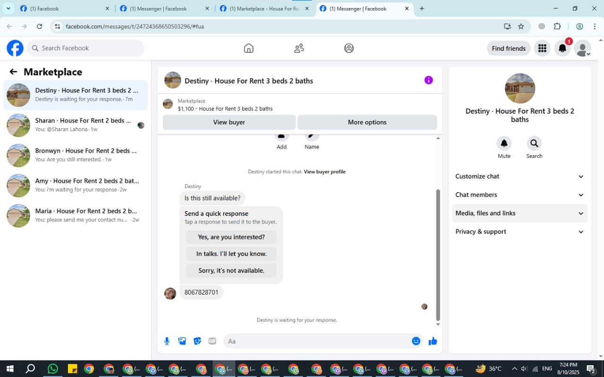Open account profile avatar menu

coord(582,48)
